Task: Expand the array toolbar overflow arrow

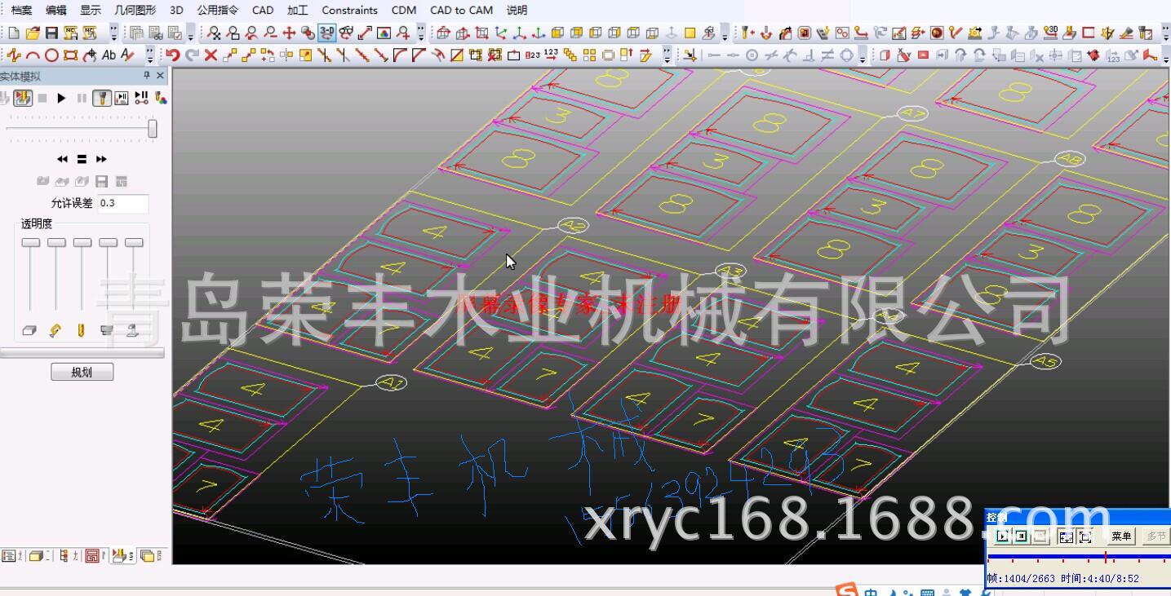Action: (x=668, y=55)
